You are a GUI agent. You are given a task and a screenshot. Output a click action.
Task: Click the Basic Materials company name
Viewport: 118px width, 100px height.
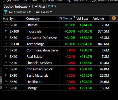pos(37,76)
